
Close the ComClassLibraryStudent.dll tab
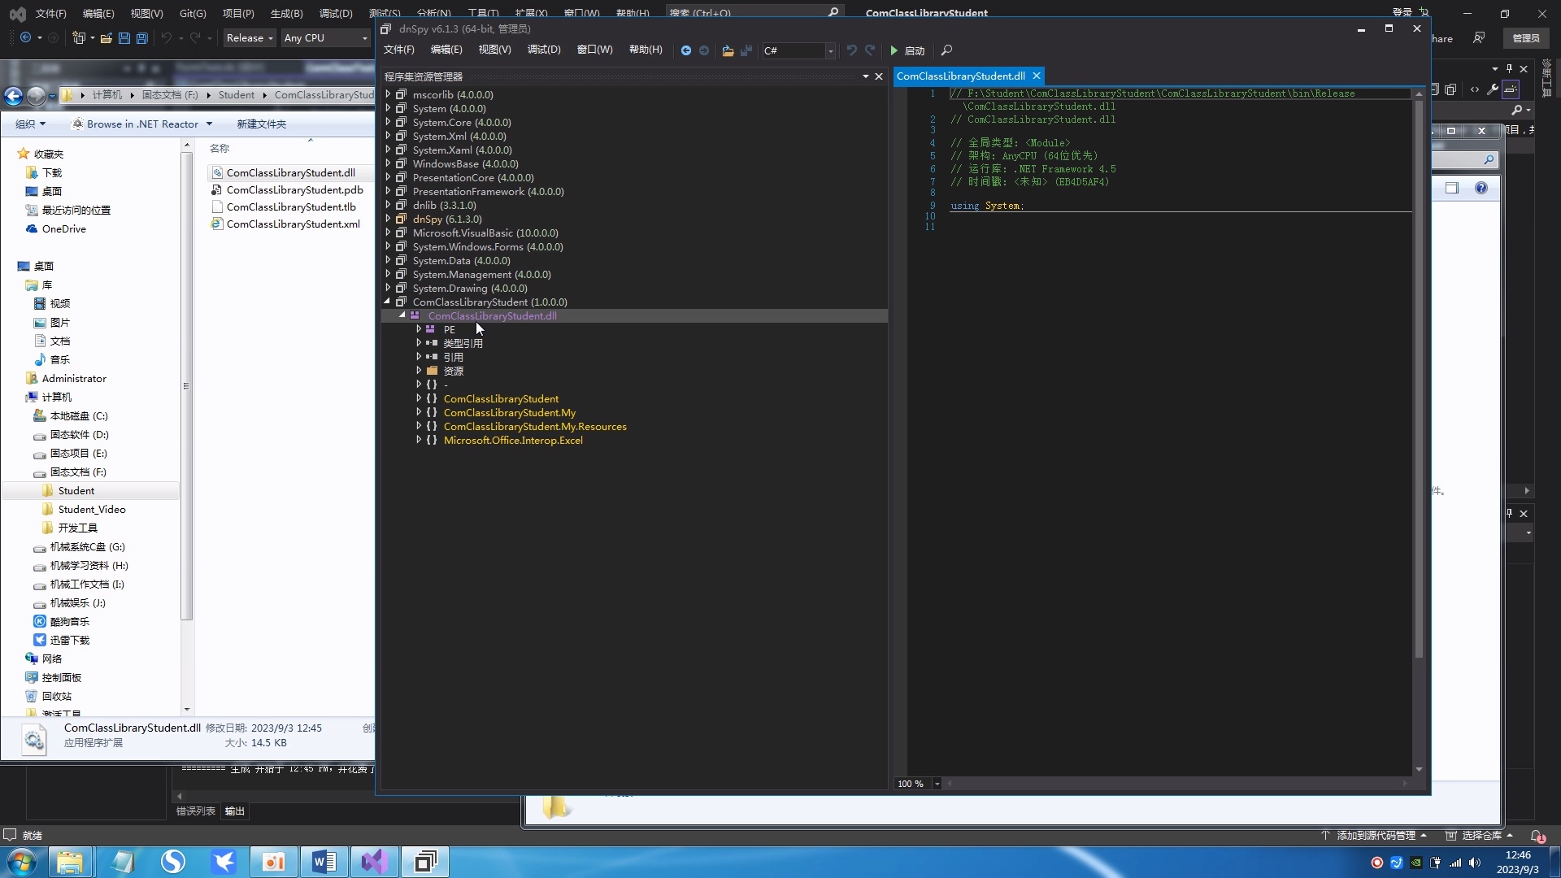(1037, 76)
